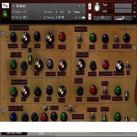Click the green snowflake instrument icon

pyautogui.click(x=5, y=15)
